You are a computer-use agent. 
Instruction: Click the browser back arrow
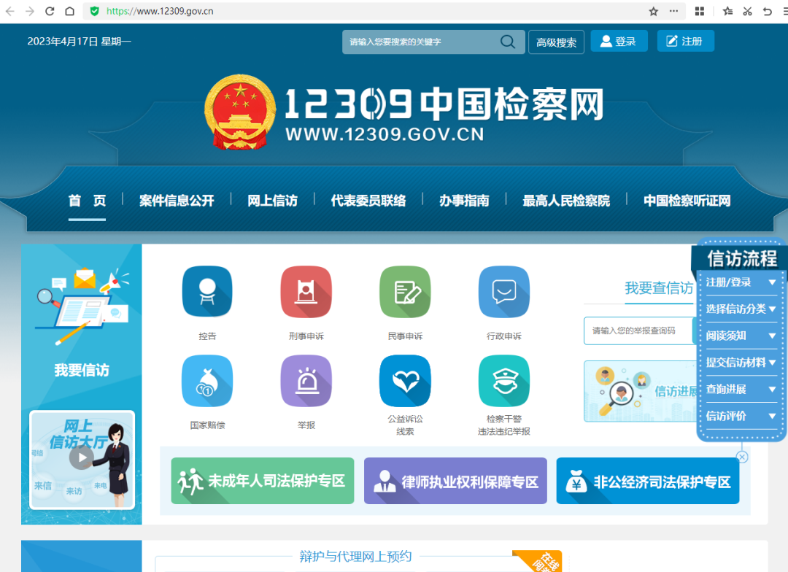[9, 11]
